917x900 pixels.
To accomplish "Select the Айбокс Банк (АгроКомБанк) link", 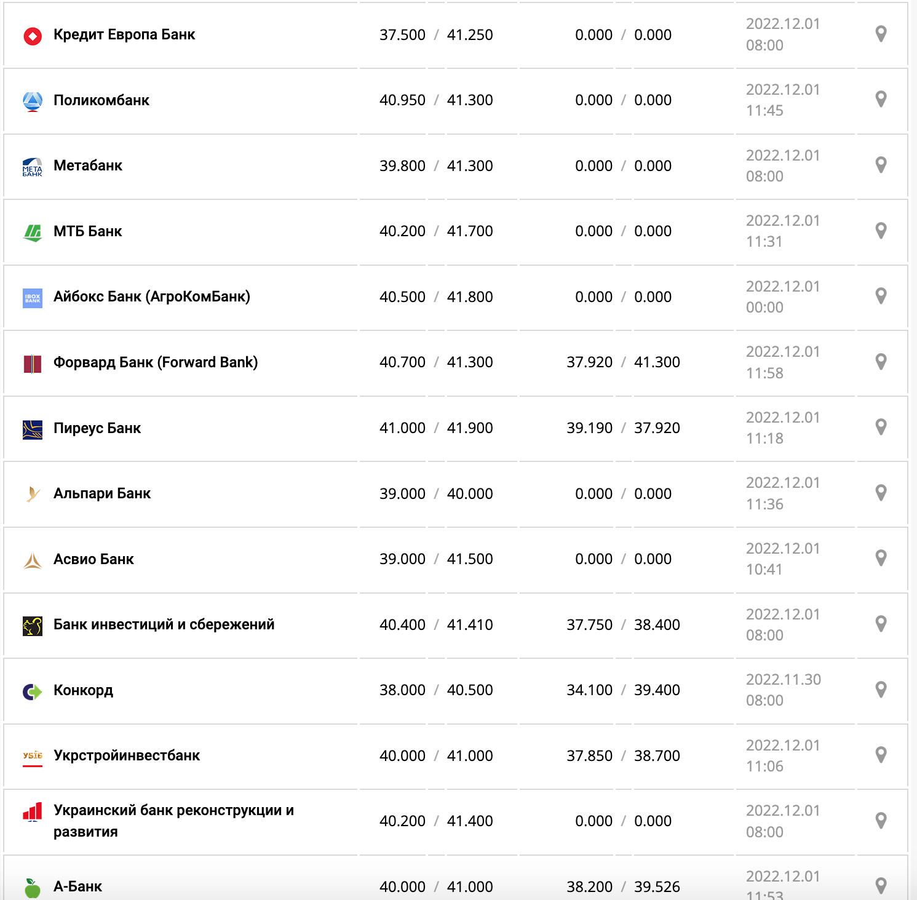I will tap(152, 297).
